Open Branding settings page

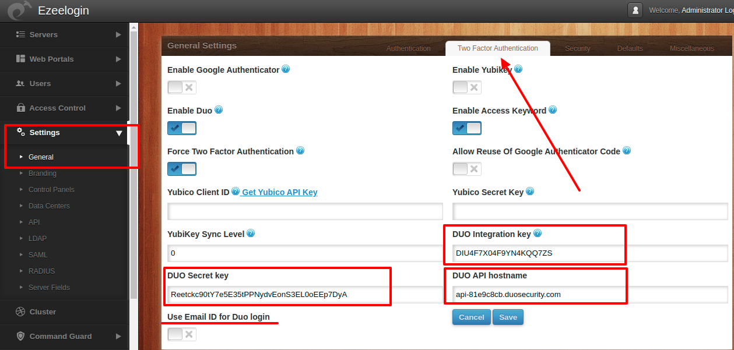(43, 173)
